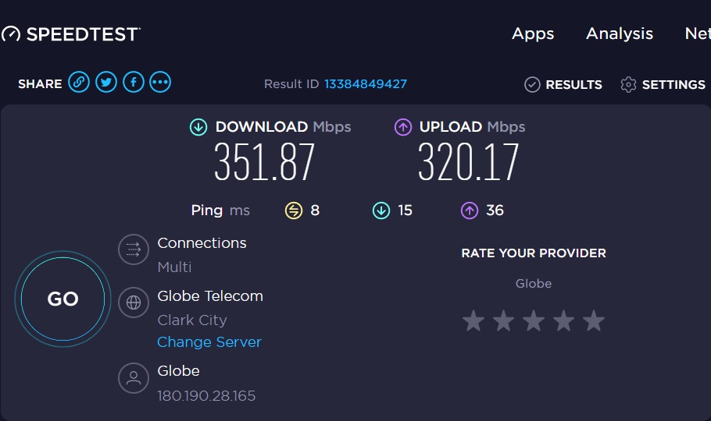Image resolution: width=711 pixels, height=421 pixels.
Task: Click the upload arrow icon
Action: (x=403, y=127)
